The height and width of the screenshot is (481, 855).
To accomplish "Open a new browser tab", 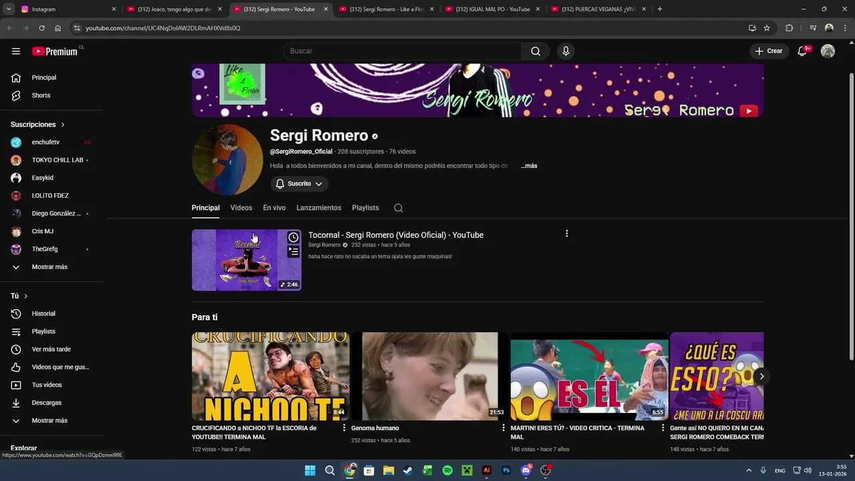I will point(660,9).
